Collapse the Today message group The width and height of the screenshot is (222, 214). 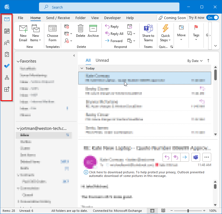point(82,68)
